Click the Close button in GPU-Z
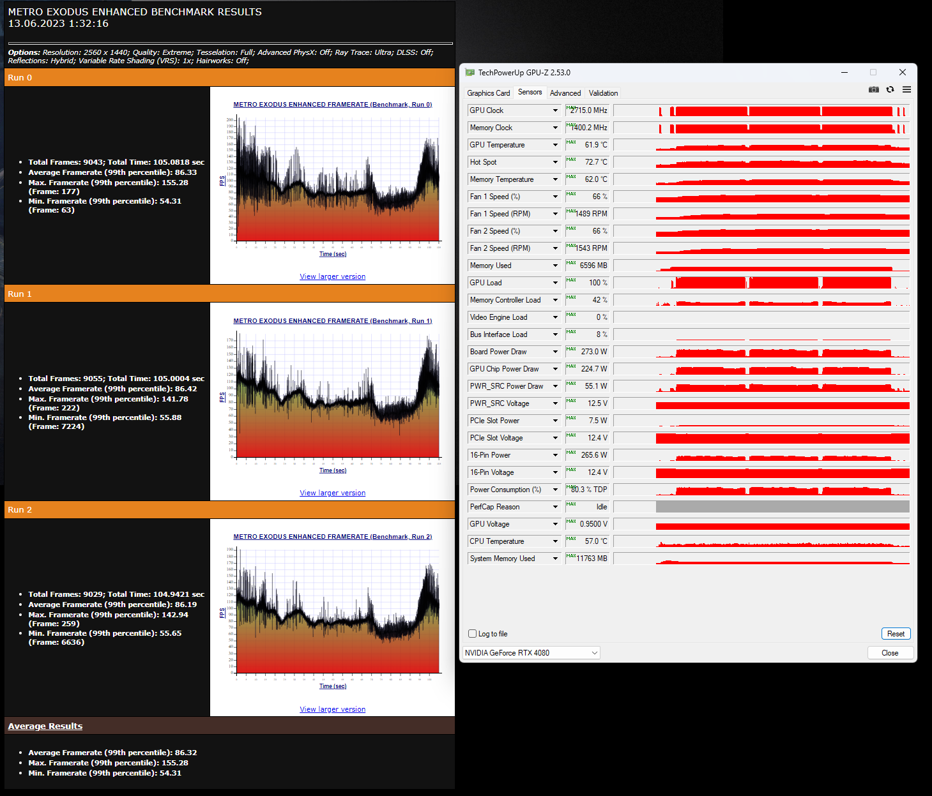The width and height of the screenshot is (932, 796). 890,653
